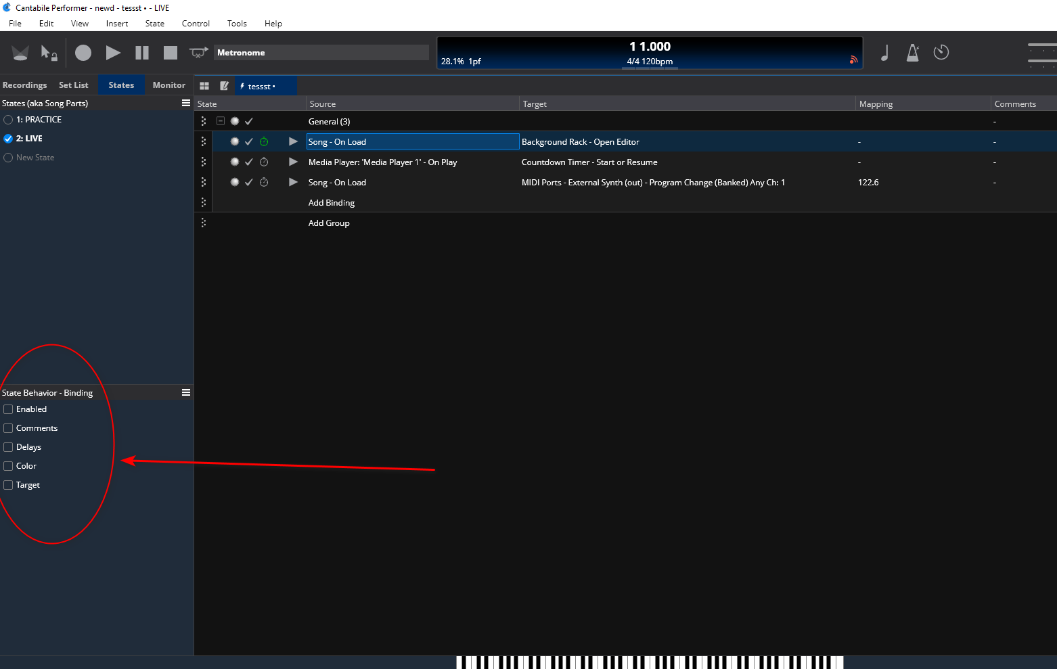This screenshot has height=669, width=1057.
Task: Open State Behavior panel hamburger menu
Action: pyautogui.click(x=186, y=392)
